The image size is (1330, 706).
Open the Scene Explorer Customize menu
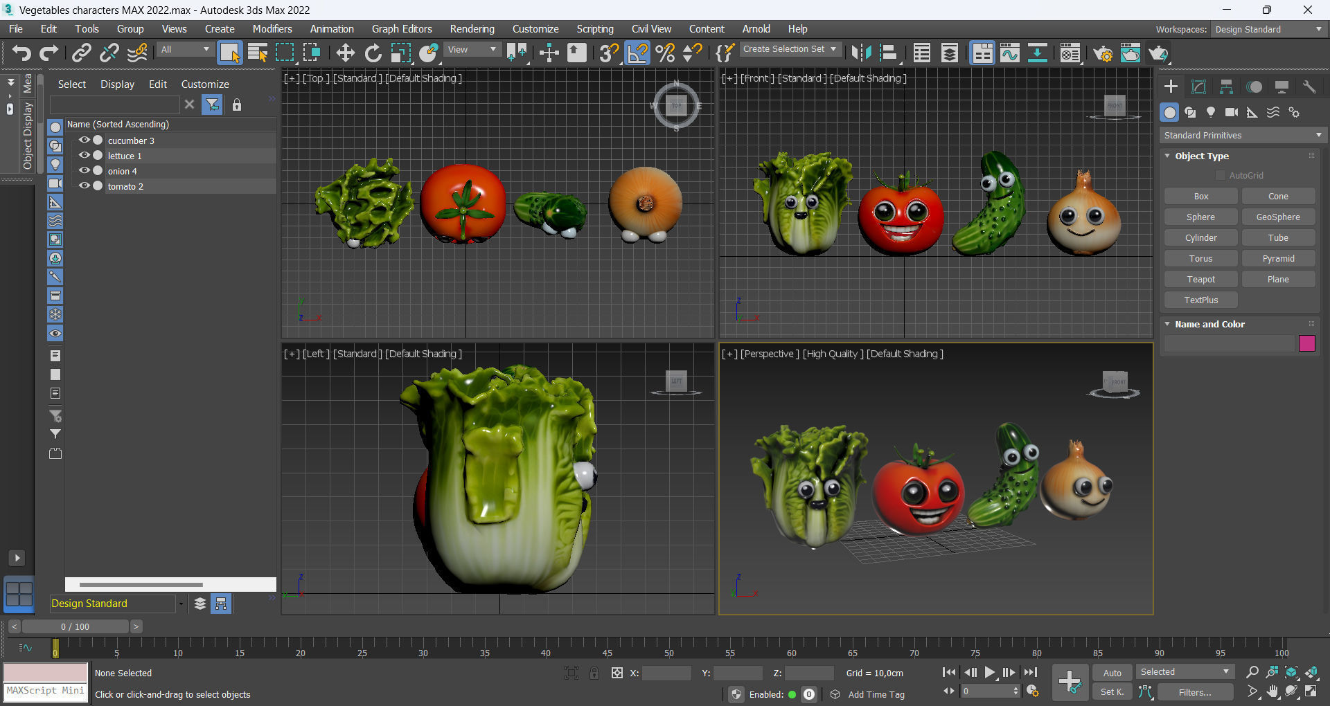205,84
